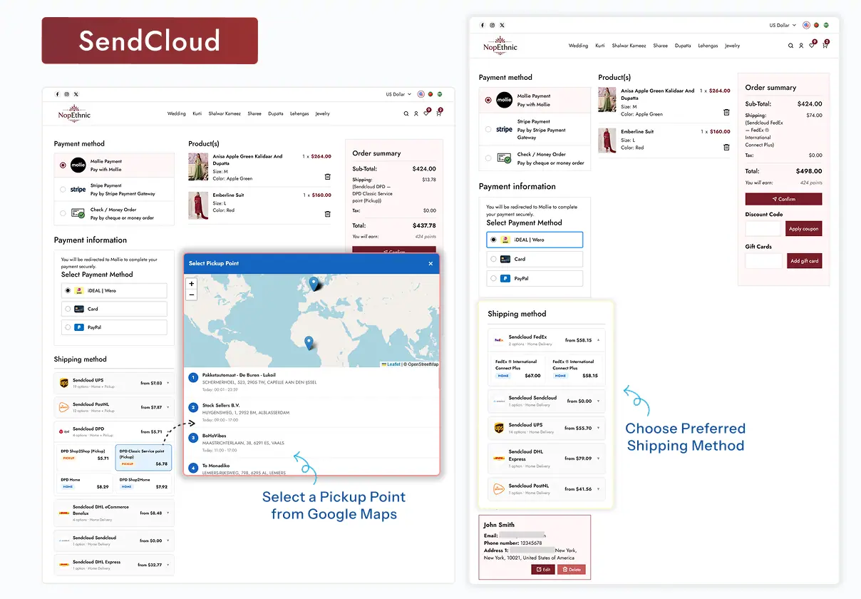Viewport: 861px width, 599px height.
Task: Expand Sendcloud DHL eCommerce Benelux option
Action: tap(114, 513)
